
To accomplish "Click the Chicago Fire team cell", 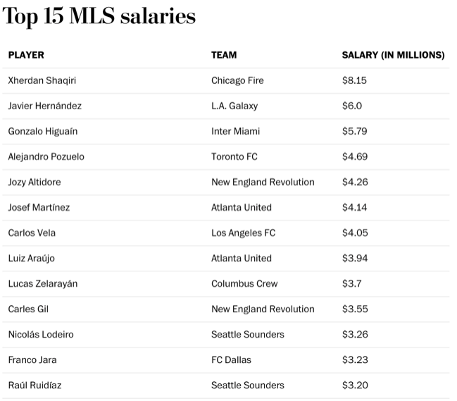I will tap(237, 80).
